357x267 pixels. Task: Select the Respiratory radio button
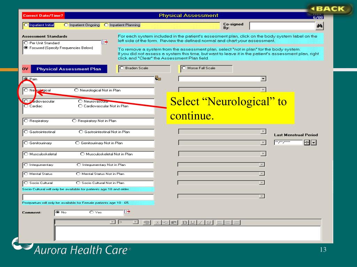click(26, 121)
